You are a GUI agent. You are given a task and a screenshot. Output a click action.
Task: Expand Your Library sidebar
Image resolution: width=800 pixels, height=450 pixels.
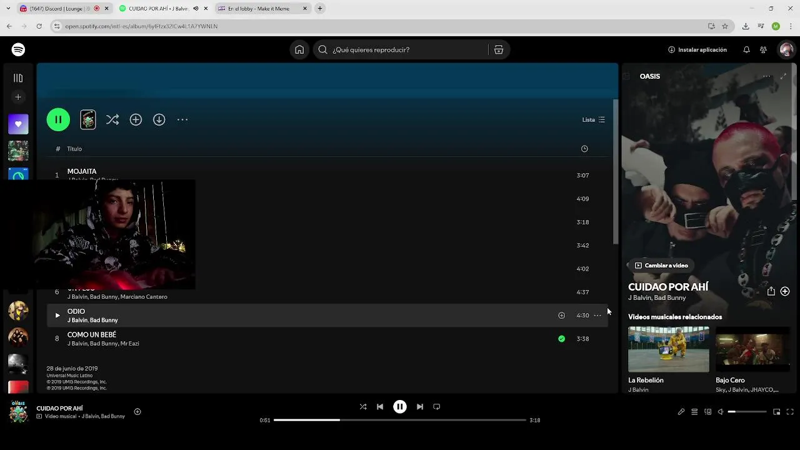point(18,78)
